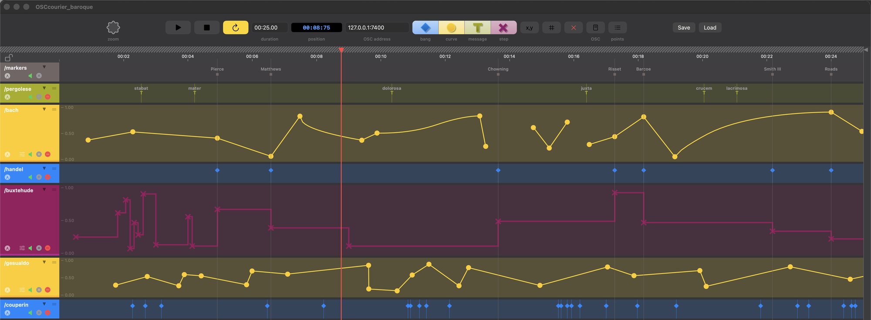Open the points list icon
Image resolution: width=871 pixels, height=320 pixels.
[x=618, y=27]
